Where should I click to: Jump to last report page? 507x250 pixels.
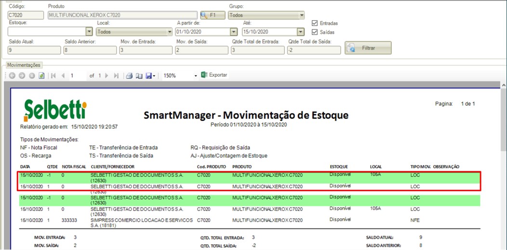pyautogui.click(x=117, y=76)
